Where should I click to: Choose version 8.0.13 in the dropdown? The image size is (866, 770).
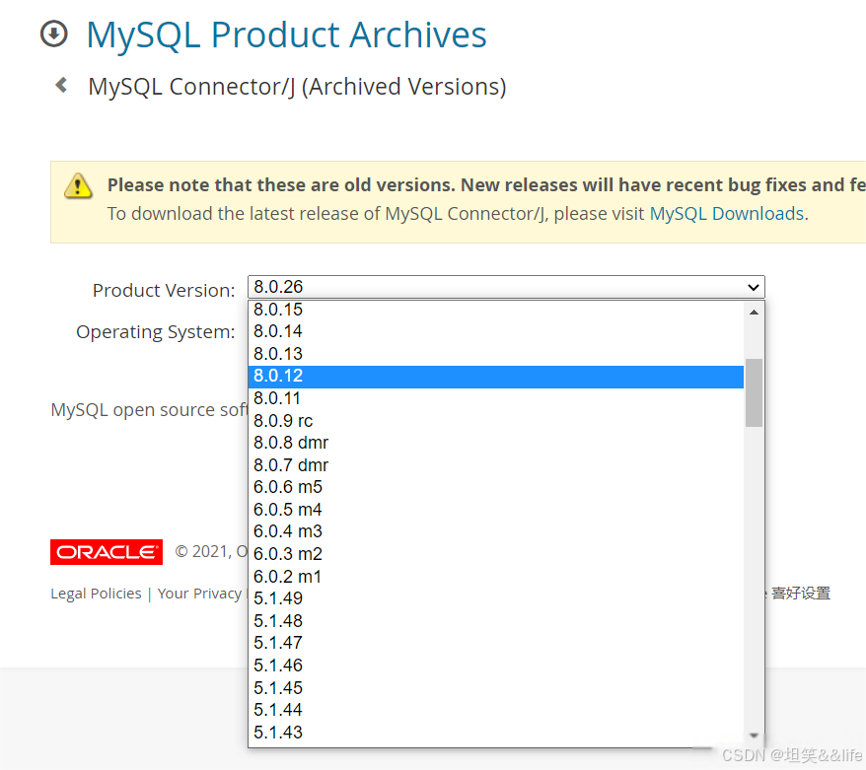(x=496, y=354)
